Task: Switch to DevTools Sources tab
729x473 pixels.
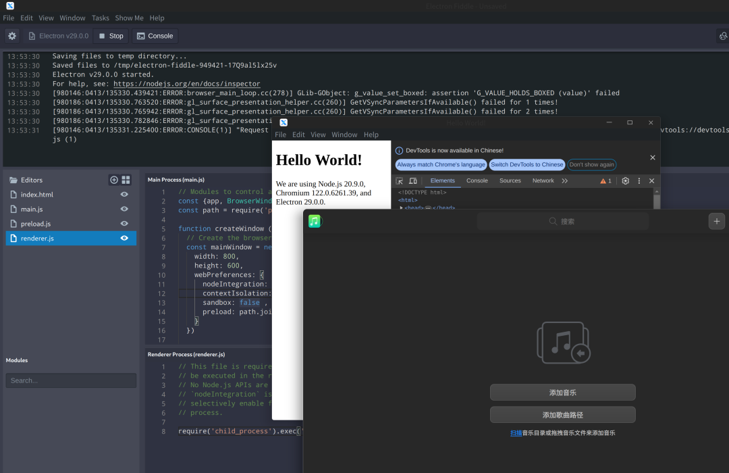Action: (510, 180)
